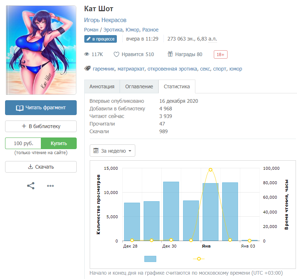Open the Оглавление tab

pyautogui.click(x=139, y=87)
